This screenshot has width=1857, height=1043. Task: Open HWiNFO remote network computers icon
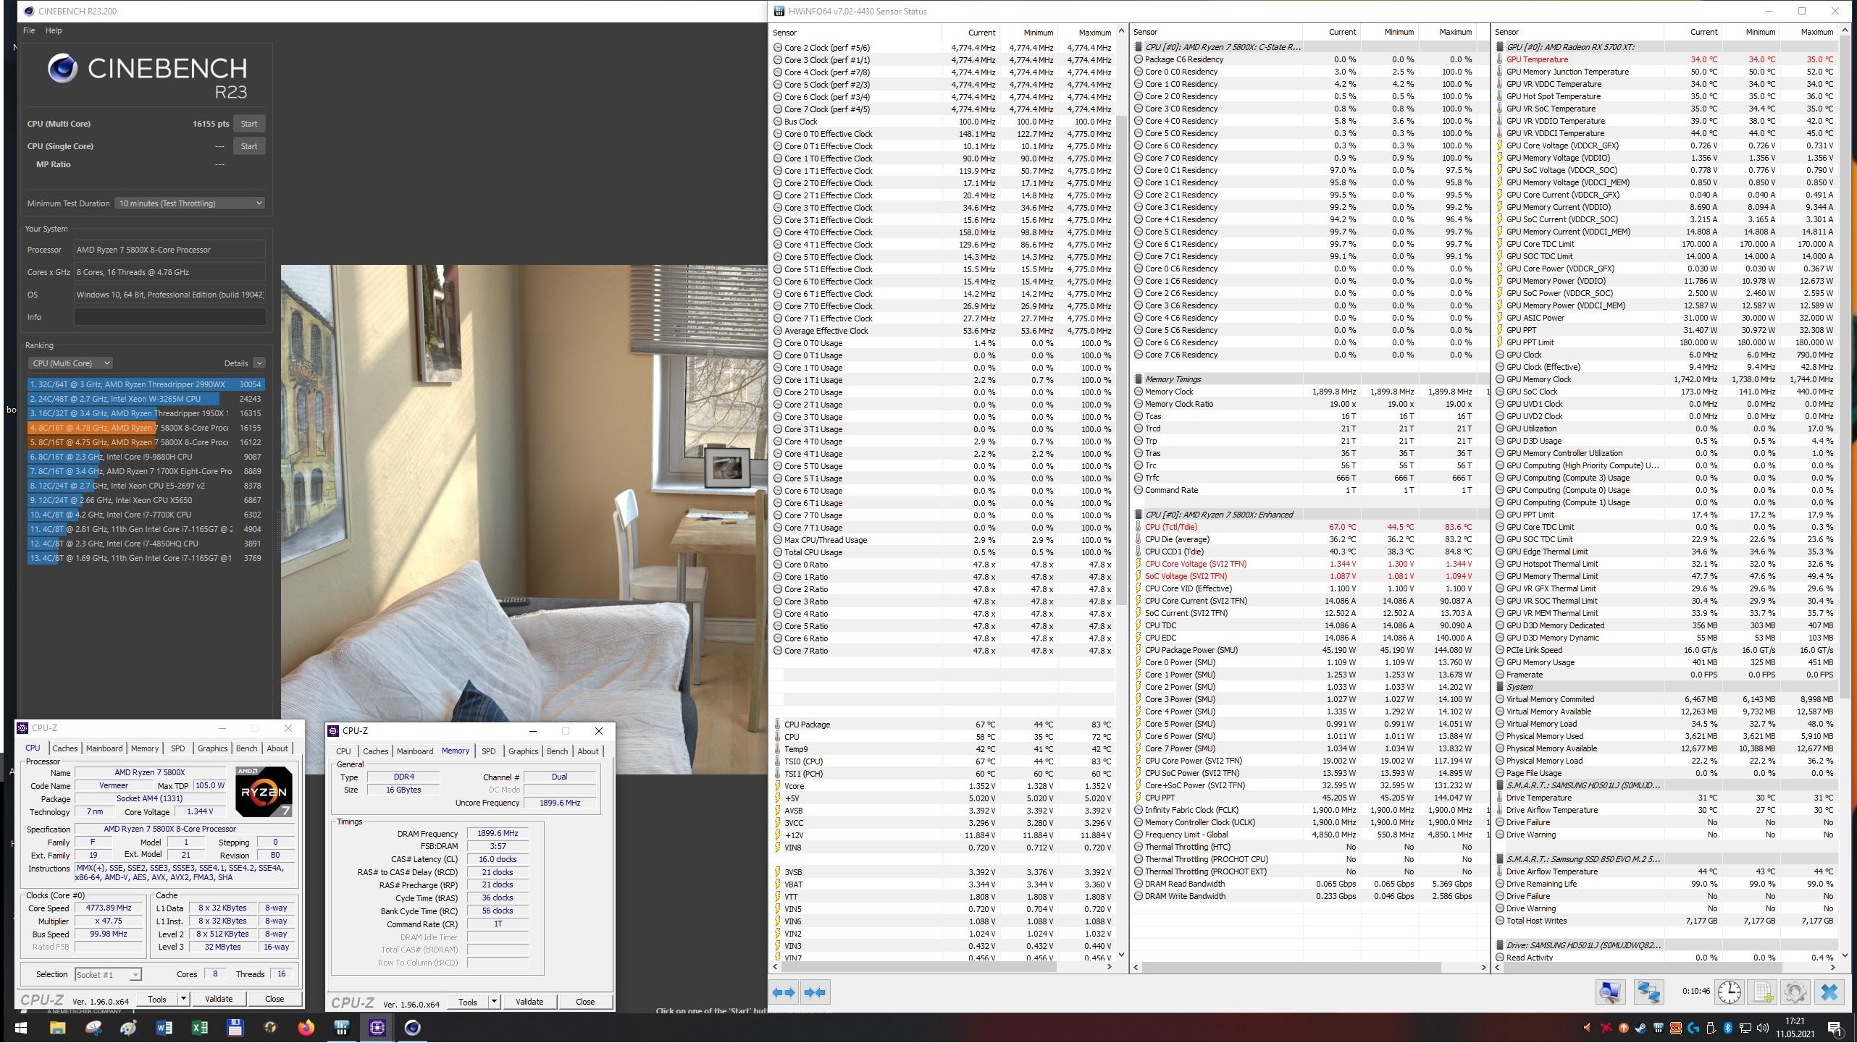point(1648,992)
